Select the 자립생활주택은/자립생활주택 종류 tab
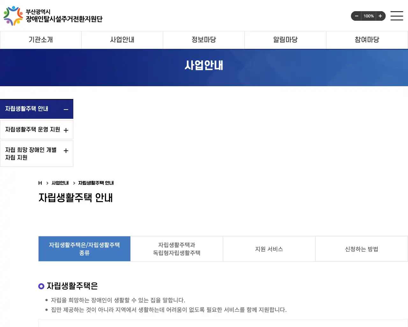Viewport: 408px width, 327px height. (84, 249)
